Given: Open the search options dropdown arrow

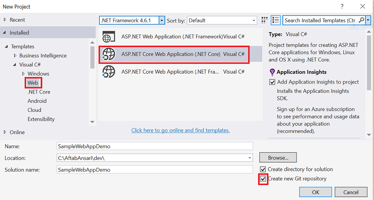Looking at the screenshot, I should (369, 20).
